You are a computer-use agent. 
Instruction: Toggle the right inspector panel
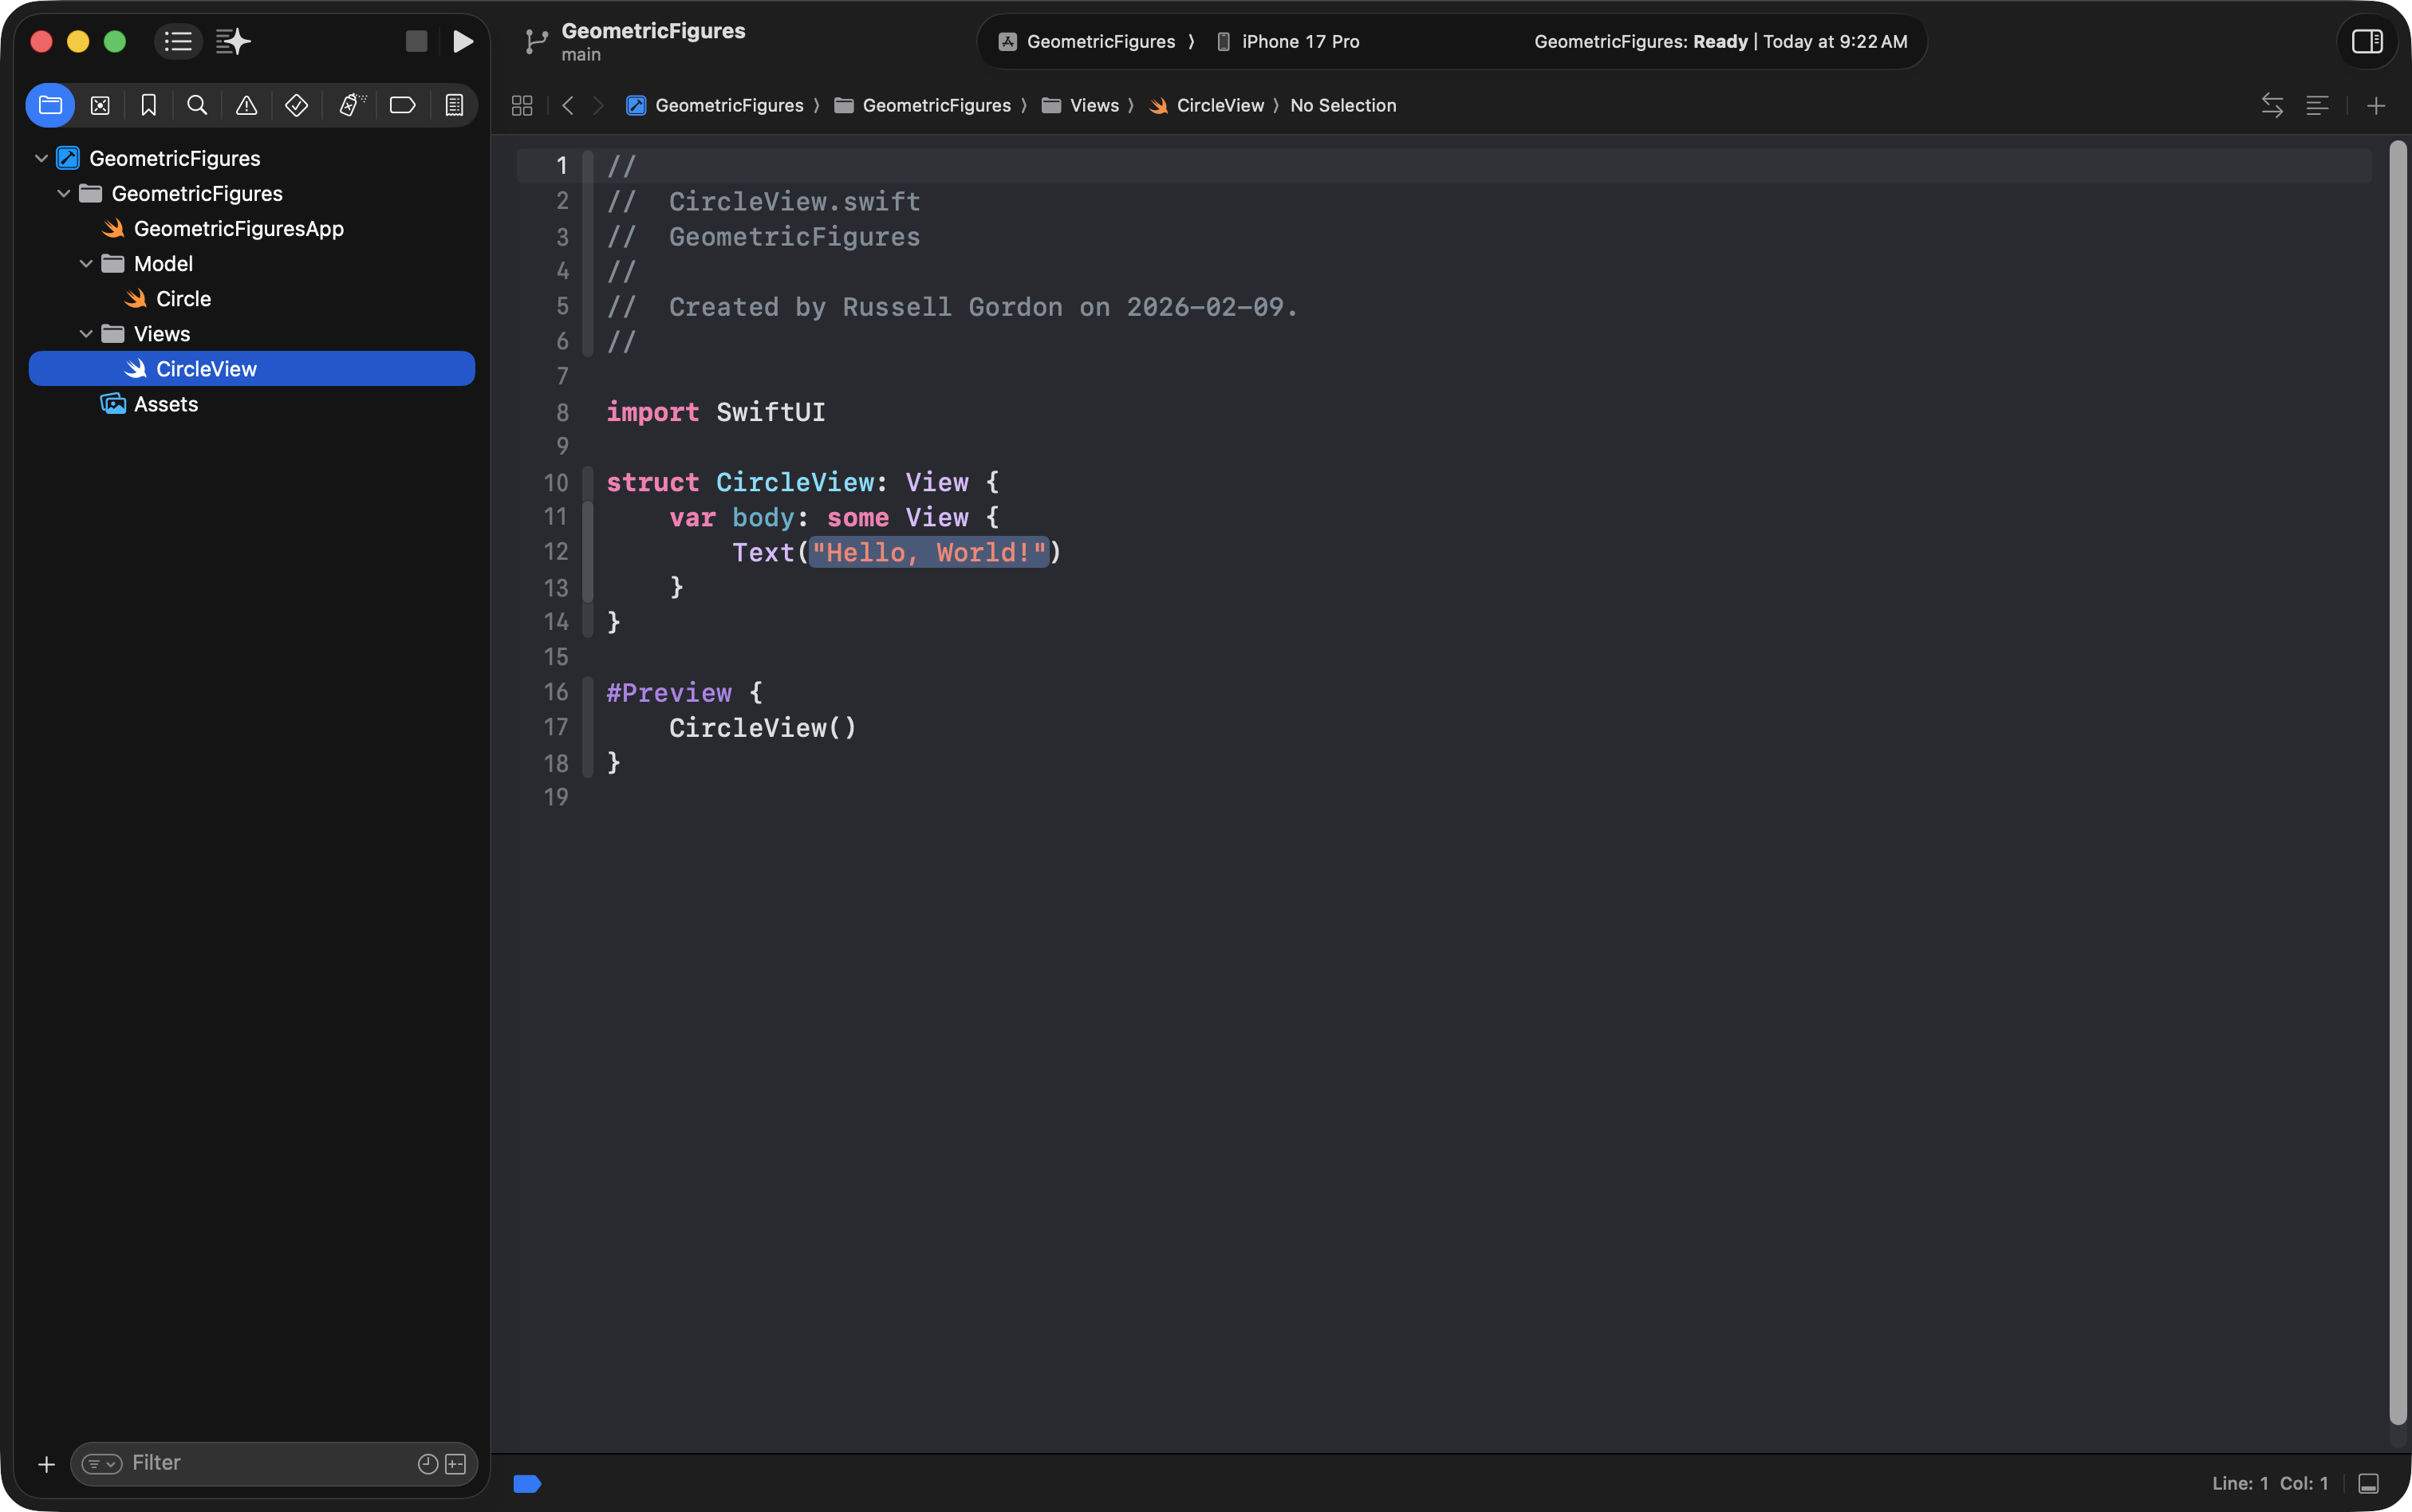tap(2366, 41)
